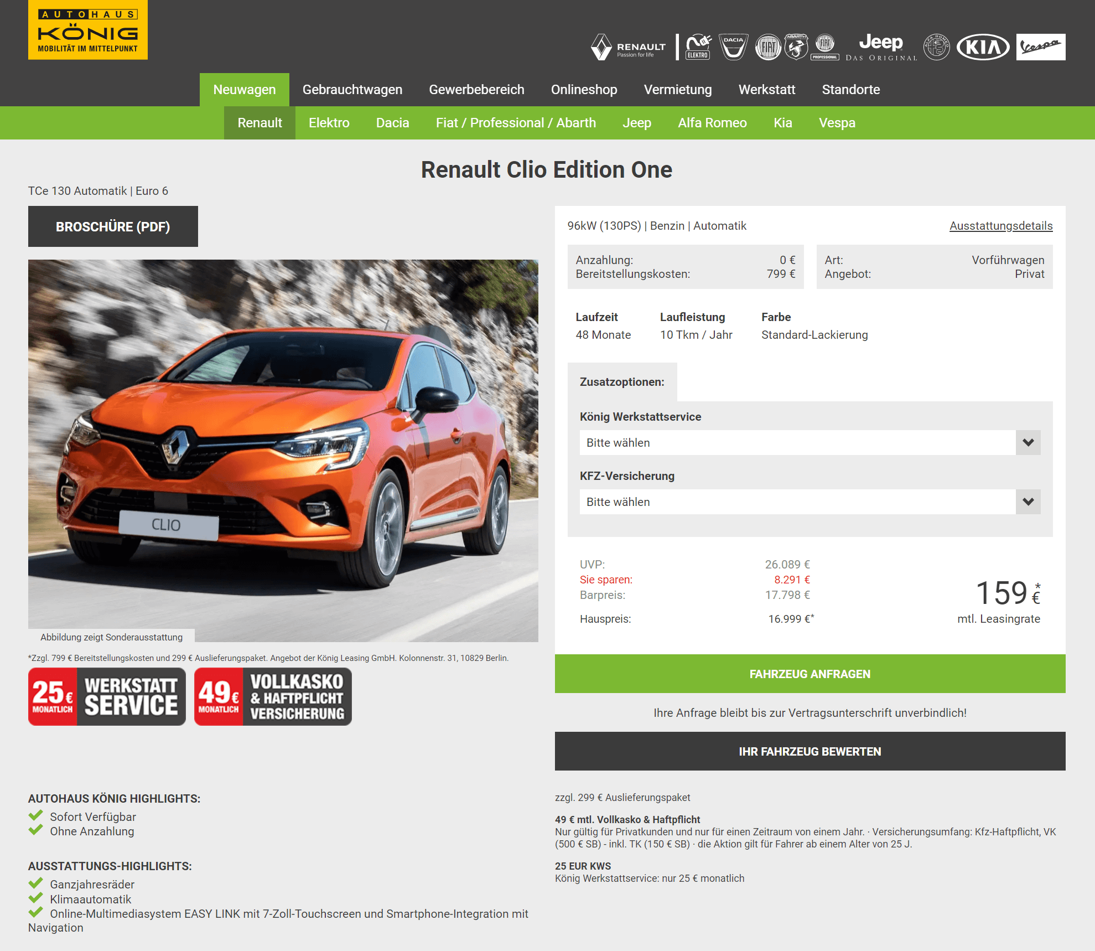Click the 48 Monate Laufzeit value
The height and width of the screenshot is (951, 1095).
(603, 335)
